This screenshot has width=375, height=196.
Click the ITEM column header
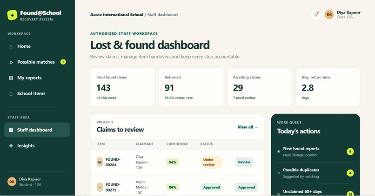(x=100, y=144)
